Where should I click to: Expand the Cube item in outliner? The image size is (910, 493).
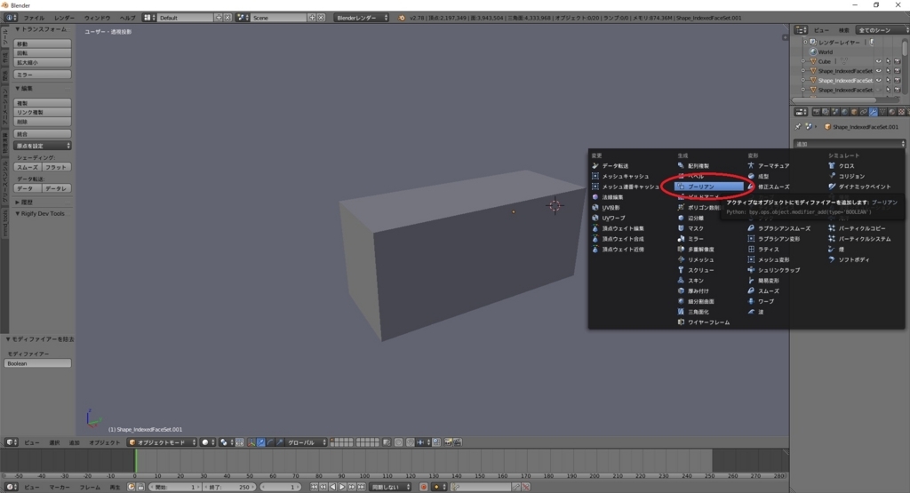coord(803,61)
